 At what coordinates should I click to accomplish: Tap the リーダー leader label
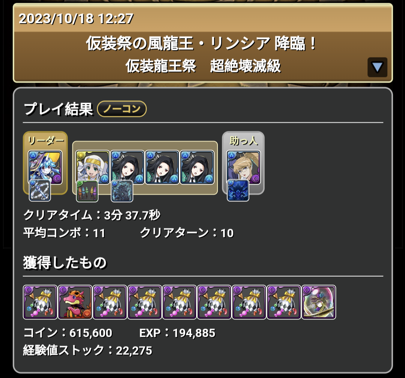click(x=45, y=141)
